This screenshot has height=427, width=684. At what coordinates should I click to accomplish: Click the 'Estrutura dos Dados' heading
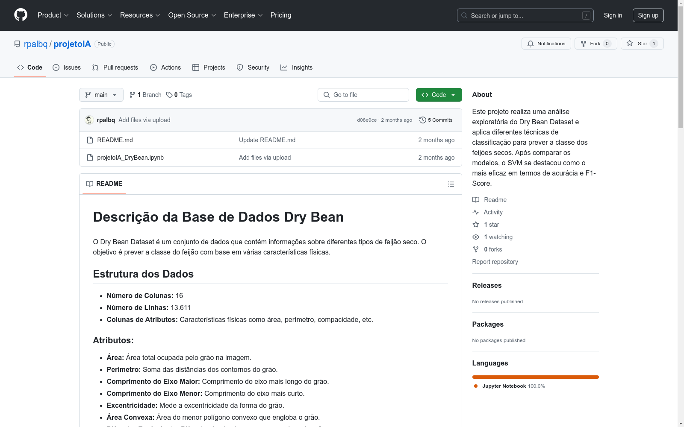point(144,274)
